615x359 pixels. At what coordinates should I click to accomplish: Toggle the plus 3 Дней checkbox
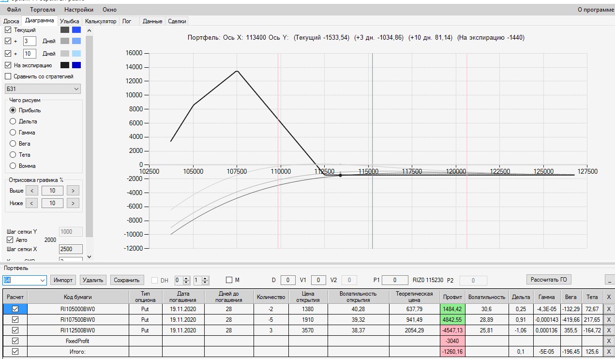tap(8, 41)
